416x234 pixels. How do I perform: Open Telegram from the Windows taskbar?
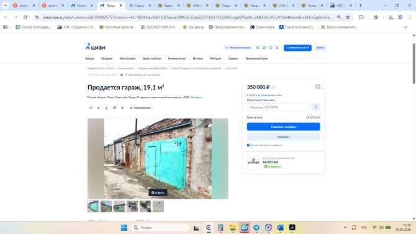[x=256, y=228]
